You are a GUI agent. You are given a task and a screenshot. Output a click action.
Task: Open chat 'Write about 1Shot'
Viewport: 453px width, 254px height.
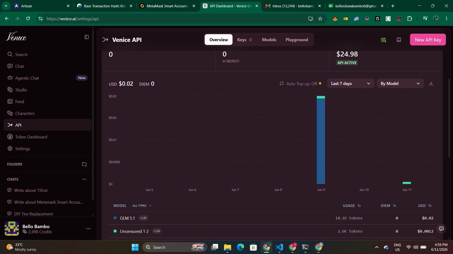pos(47,190)
